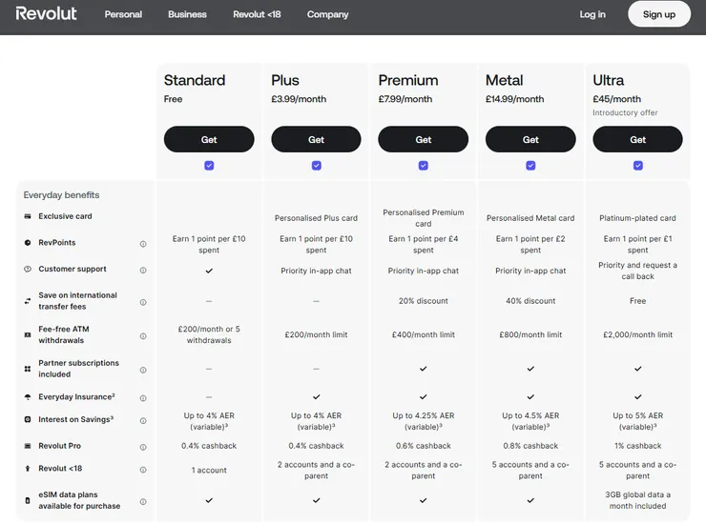Toggle the Plus plan checkbox
This screenshot has width=706, height=523.
point(317,166)
